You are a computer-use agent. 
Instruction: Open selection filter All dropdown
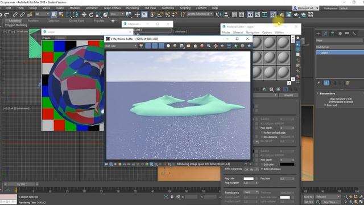click(42, 14)
